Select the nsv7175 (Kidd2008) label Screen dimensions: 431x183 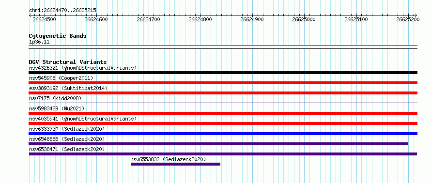[x=55, y=98]
